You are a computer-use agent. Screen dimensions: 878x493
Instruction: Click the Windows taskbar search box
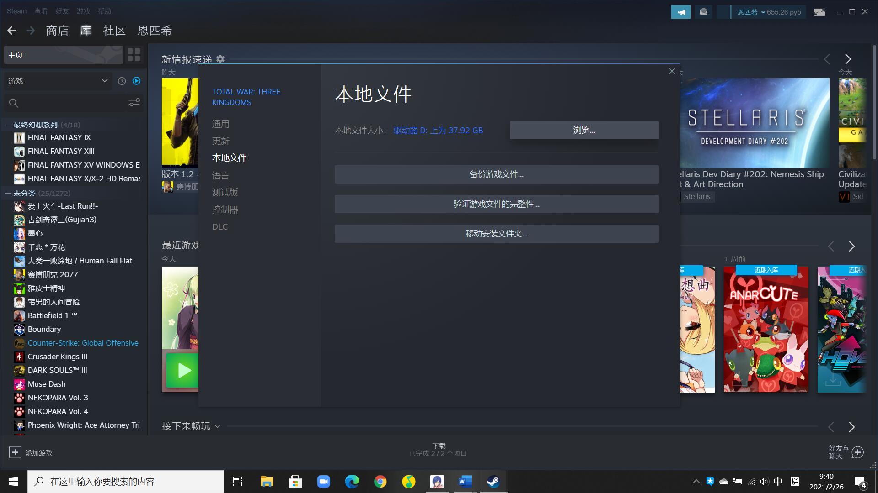click(126, 482)
